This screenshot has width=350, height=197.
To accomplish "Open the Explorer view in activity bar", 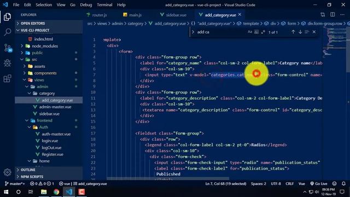I will [7, 17].
